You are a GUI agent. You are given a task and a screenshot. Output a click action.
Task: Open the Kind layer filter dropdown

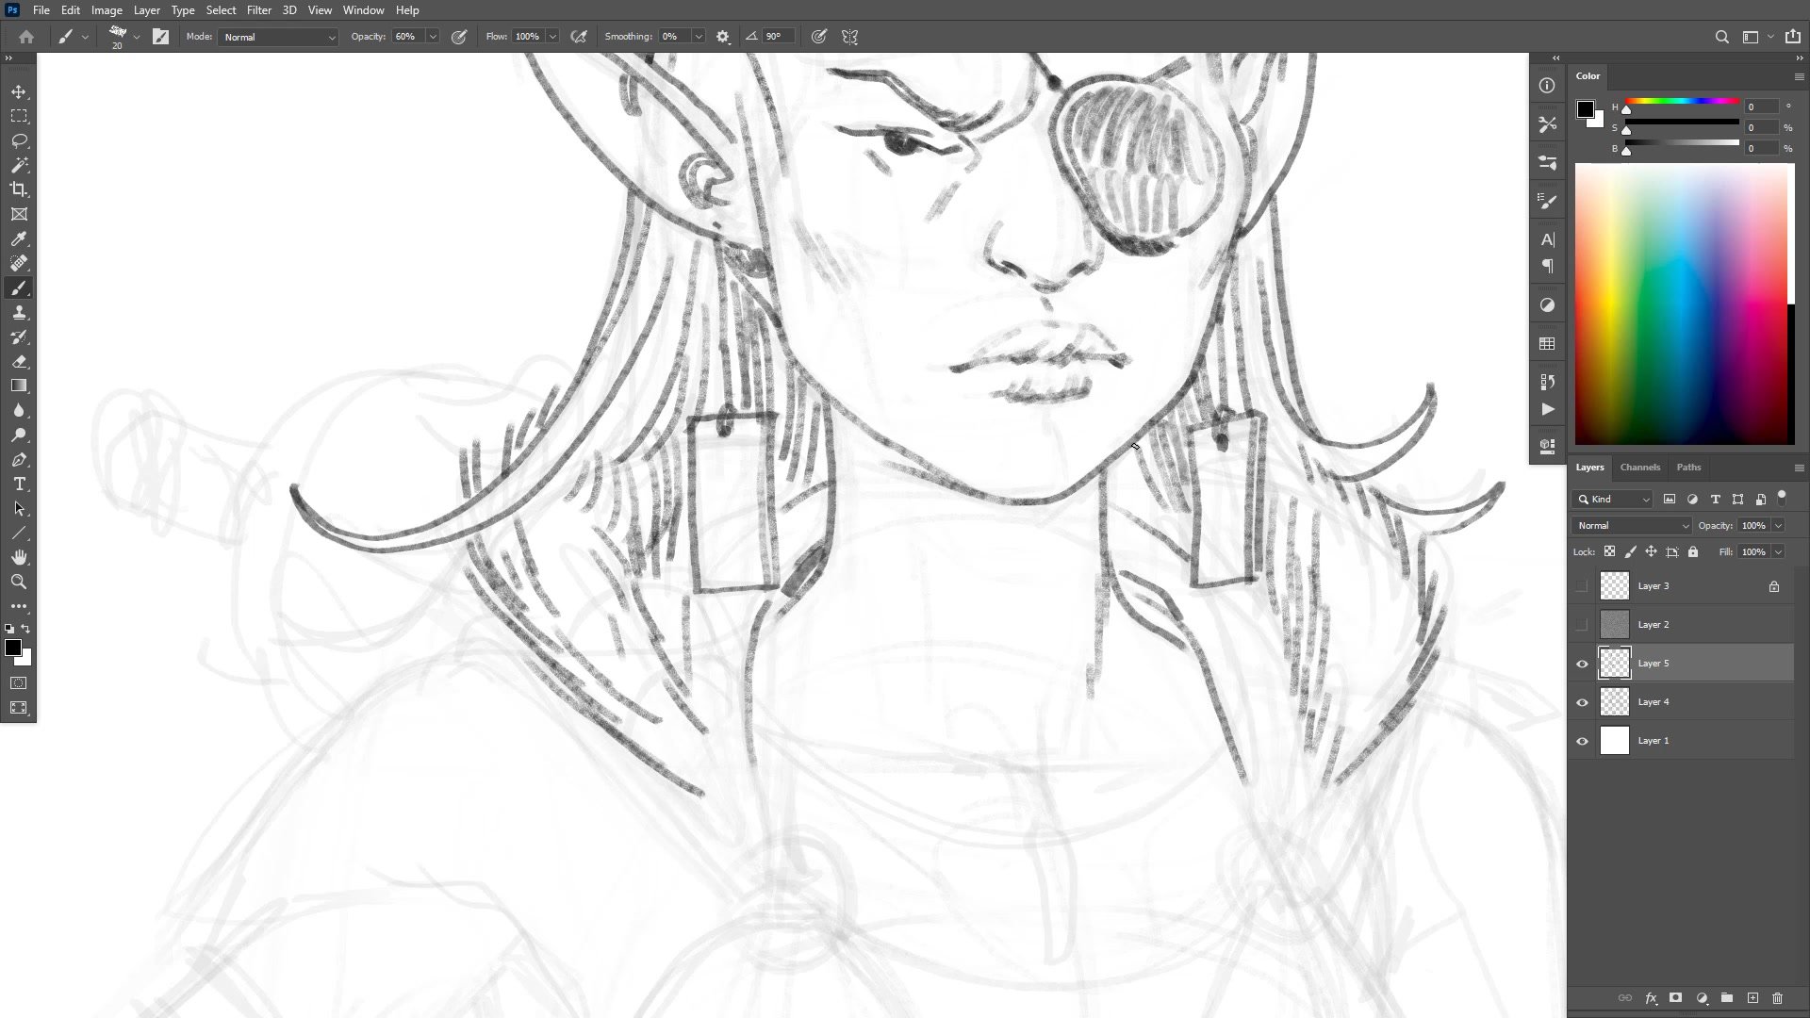click(x=1612, y=500)
